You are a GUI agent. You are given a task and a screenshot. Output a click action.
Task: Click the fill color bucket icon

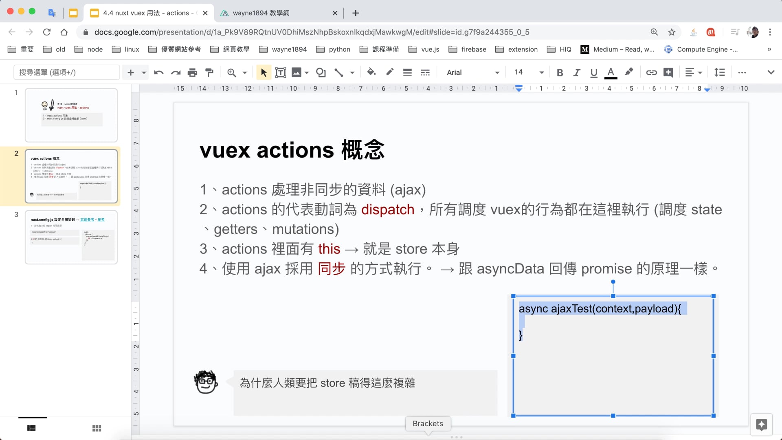click(371, 72)
